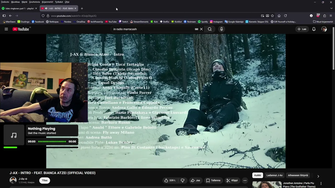Share video with Jaa button

tap(195, 180)
